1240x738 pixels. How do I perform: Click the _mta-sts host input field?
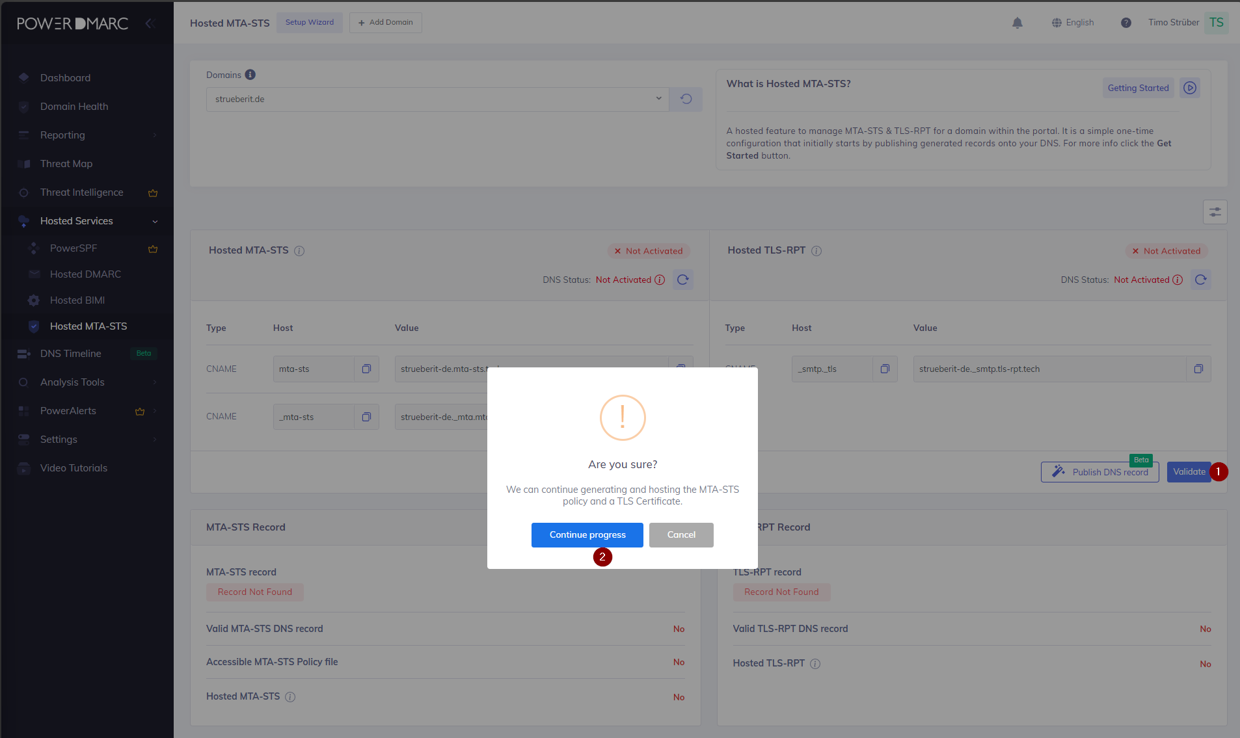(x=314, y=417)
